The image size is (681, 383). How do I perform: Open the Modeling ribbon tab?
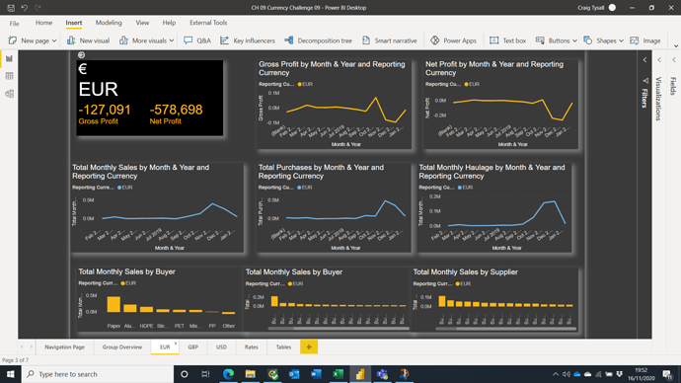pyautogui.click(x=109, y=23)
